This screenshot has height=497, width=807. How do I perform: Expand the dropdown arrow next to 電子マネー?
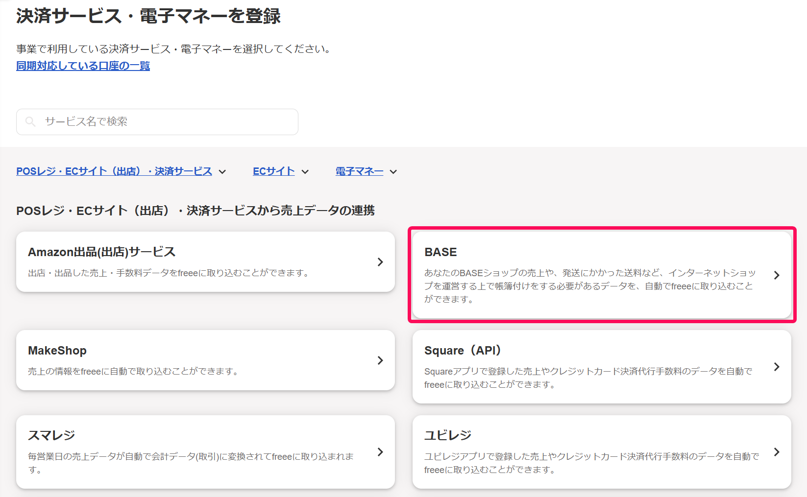click(x=393, y=172)
